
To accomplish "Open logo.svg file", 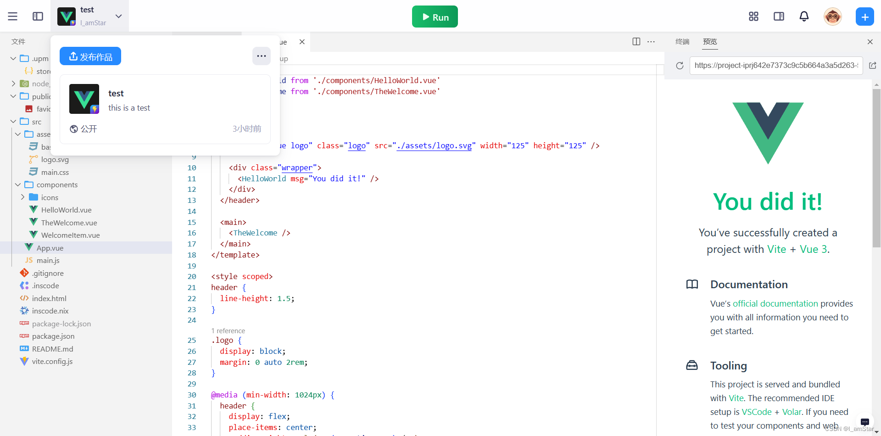I will tap(55, 159).
